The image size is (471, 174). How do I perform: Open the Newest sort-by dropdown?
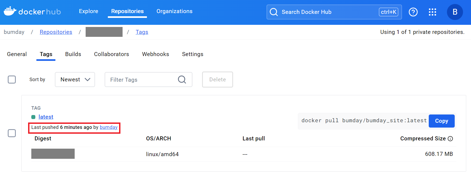pos(75,80)
